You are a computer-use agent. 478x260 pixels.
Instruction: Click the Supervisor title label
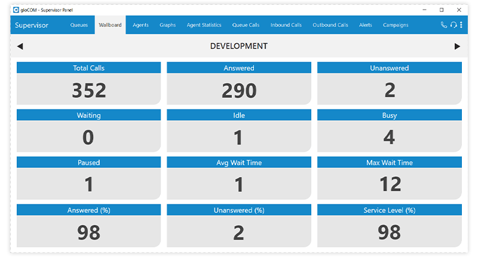32,25
